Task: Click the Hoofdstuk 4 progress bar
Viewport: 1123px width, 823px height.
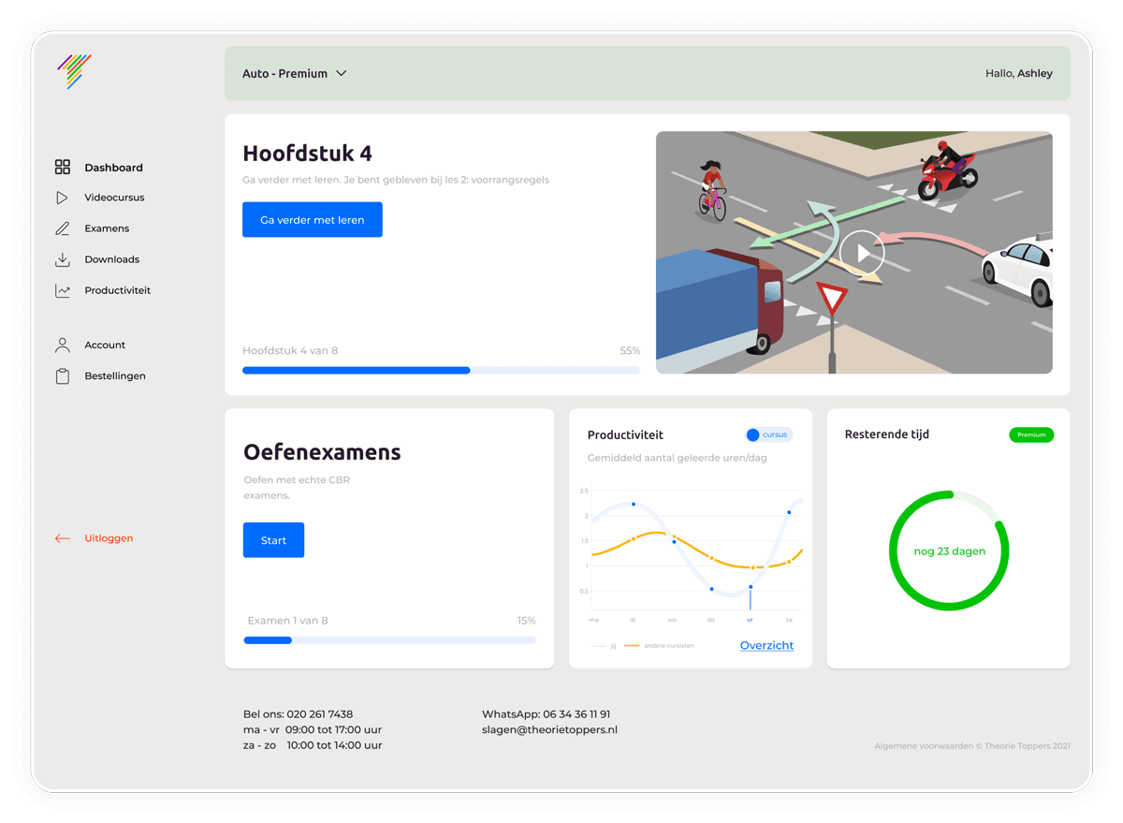Action: [441, 371]
